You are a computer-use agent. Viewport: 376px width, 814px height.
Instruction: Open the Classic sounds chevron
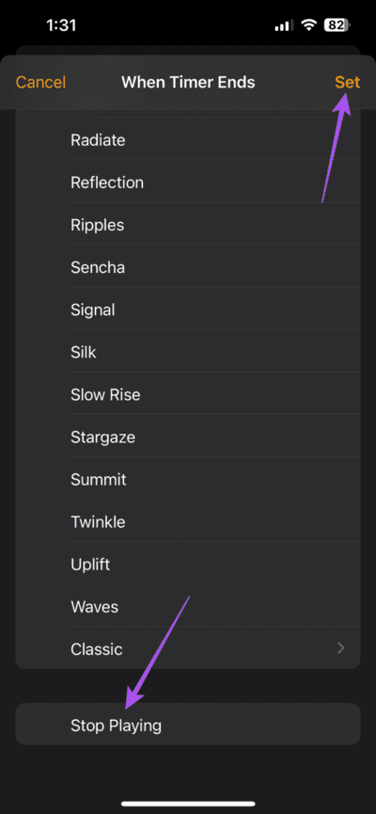click(x=340, y=647)
